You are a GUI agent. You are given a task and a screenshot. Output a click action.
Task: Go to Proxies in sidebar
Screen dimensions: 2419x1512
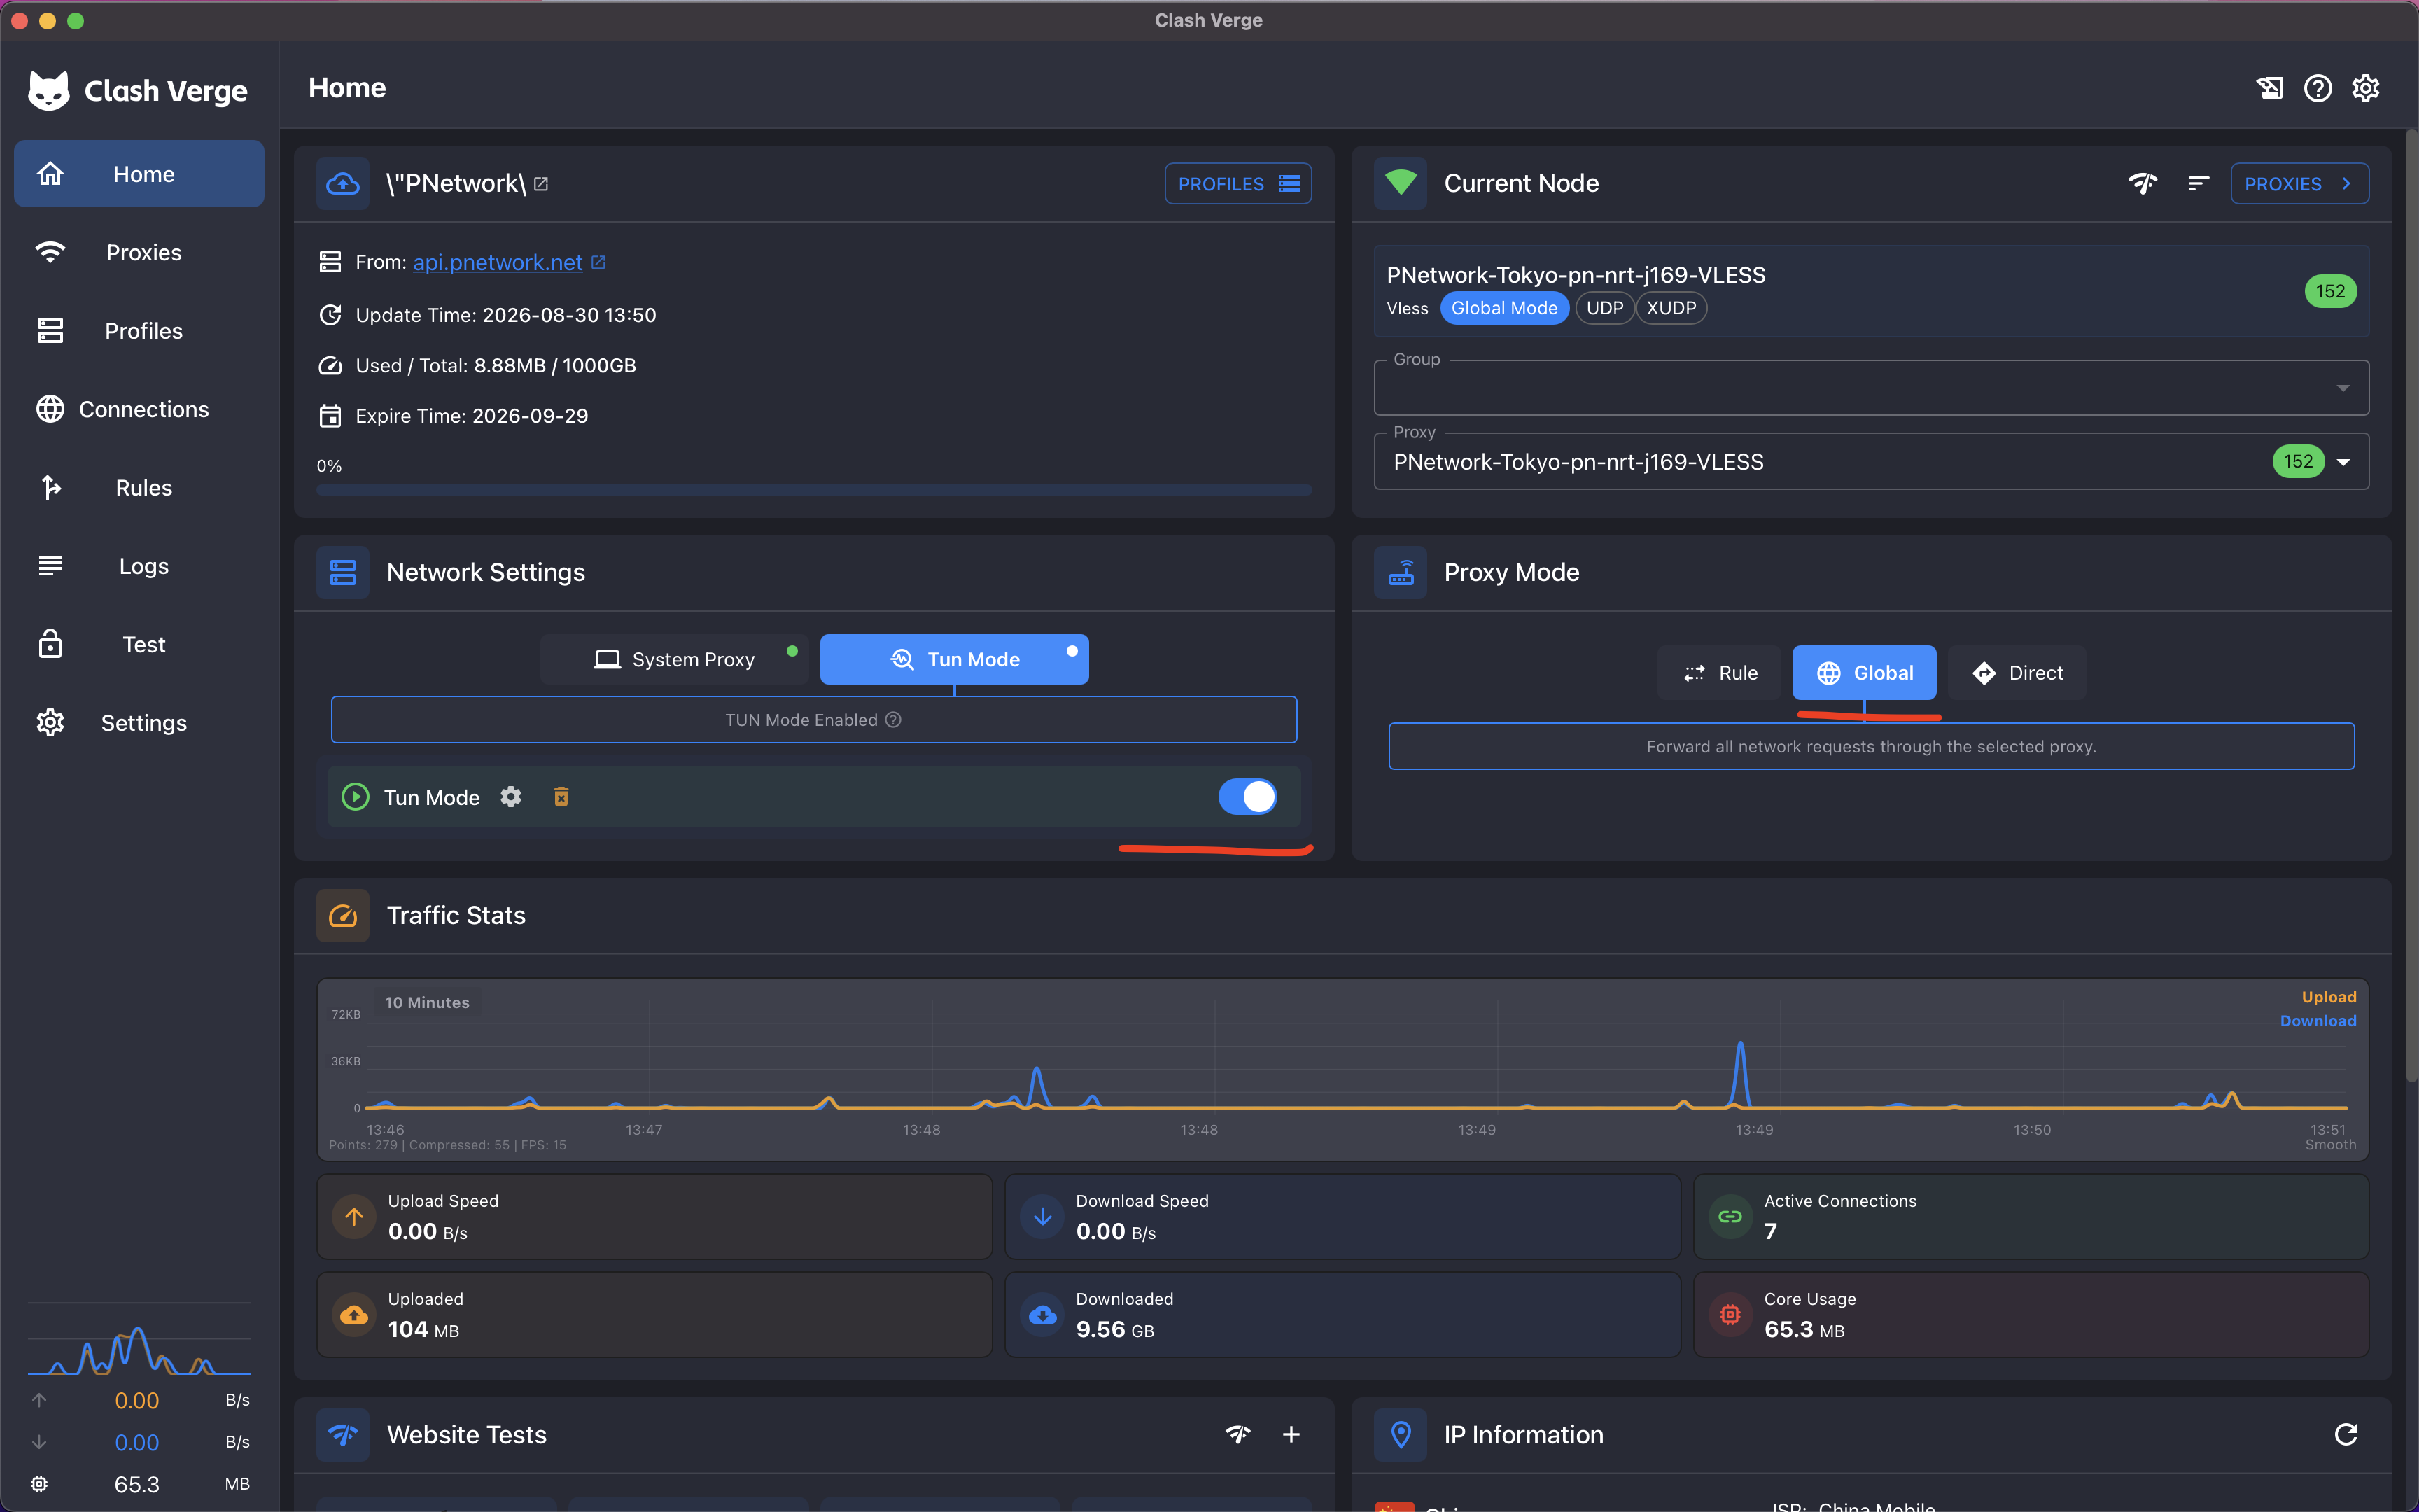pyautogui.click(x=139, y=252)
